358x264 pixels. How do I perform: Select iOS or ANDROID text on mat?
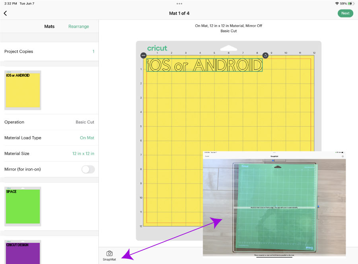[x=204, y=65]
